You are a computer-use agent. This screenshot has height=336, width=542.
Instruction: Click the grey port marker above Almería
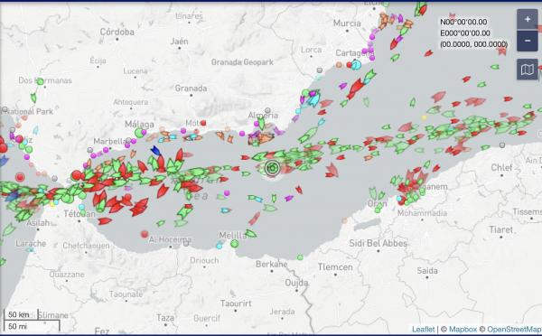267,110
